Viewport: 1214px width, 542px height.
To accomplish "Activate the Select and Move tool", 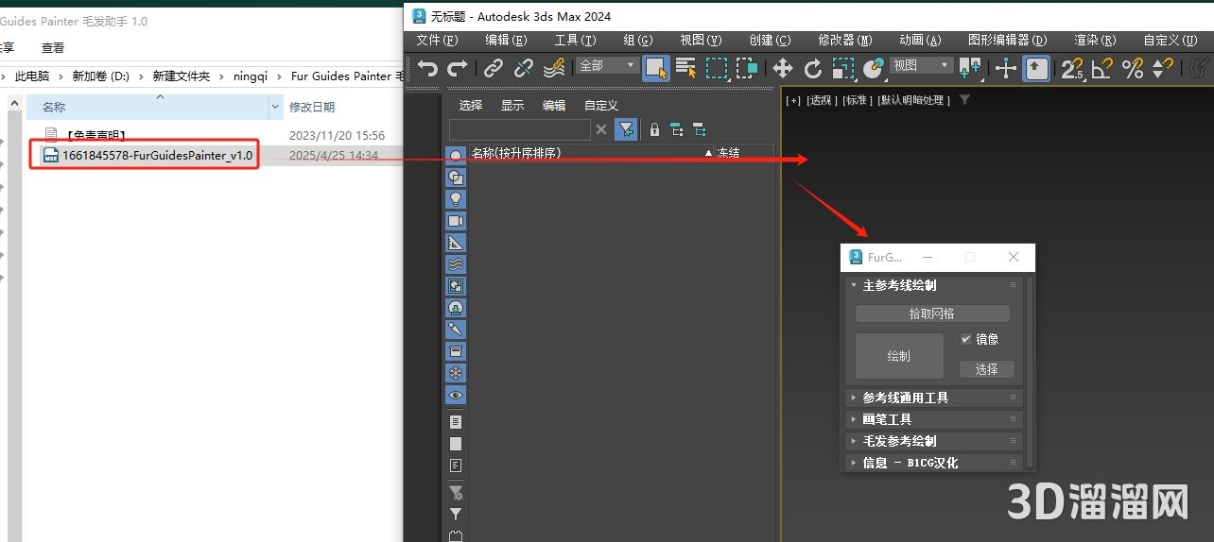I will pyautogui.click(x=783, y=68).
